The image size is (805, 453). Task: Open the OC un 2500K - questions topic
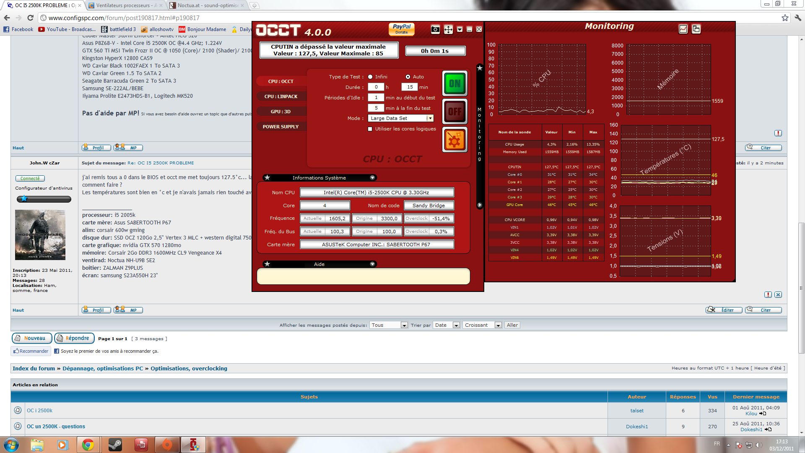pos(56,427)
